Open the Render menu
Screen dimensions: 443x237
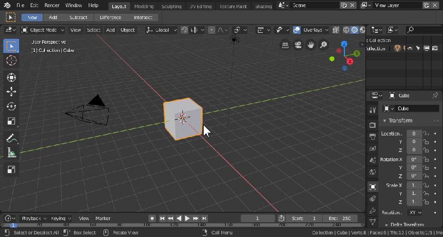(52, 5)
